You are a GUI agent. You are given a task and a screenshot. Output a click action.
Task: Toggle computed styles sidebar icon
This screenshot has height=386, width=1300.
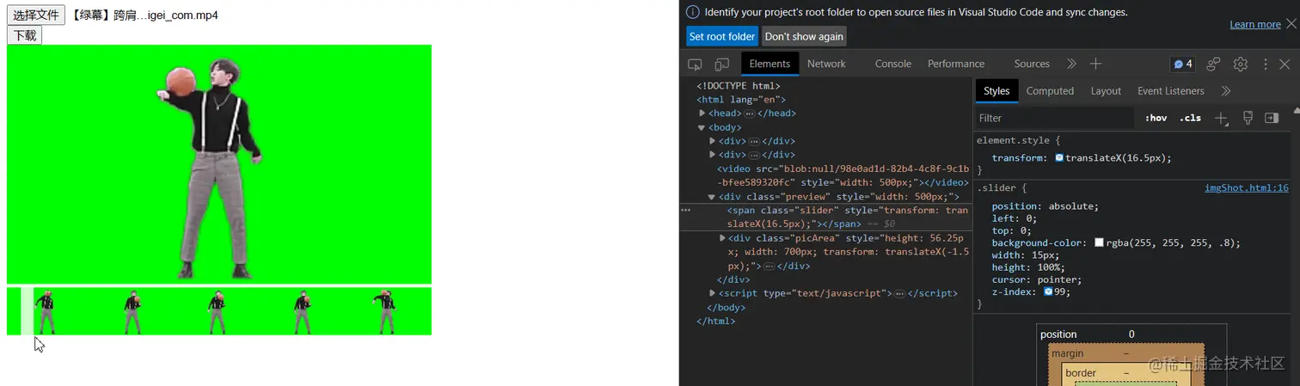click(x=1272, y=118)
